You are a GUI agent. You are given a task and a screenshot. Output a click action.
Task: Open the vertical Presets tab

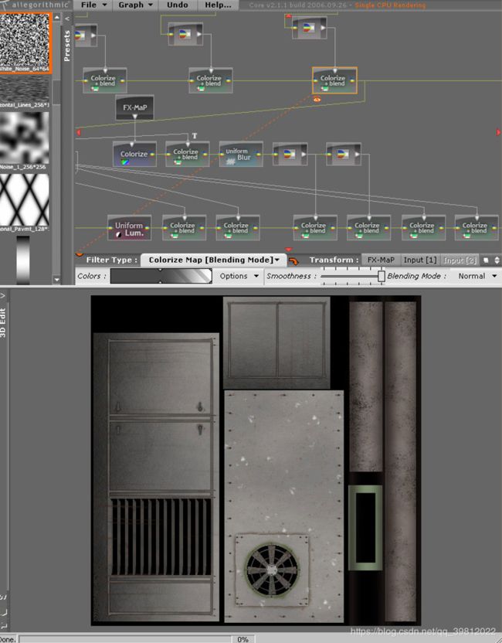coord(67,46)
